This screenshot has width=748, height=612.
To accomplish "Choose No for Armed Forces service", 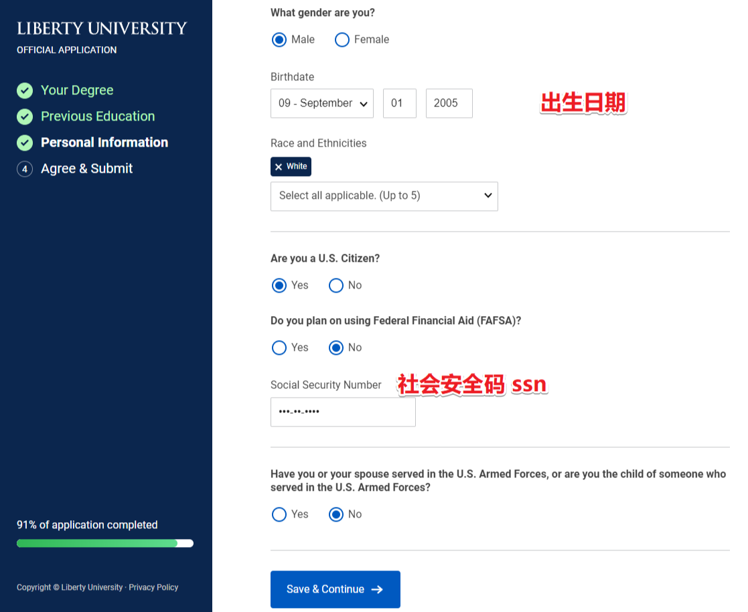I will [336, 514].
